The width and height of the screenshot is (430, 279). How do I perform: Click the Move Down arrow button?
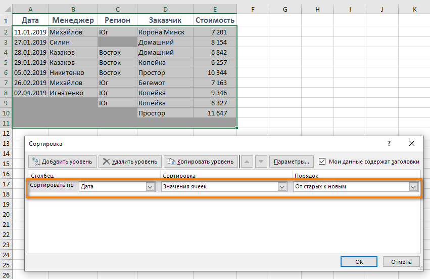point(261,162)
